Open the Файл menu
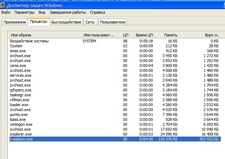Viewport: 225px width, 159px height. [6, 12]
